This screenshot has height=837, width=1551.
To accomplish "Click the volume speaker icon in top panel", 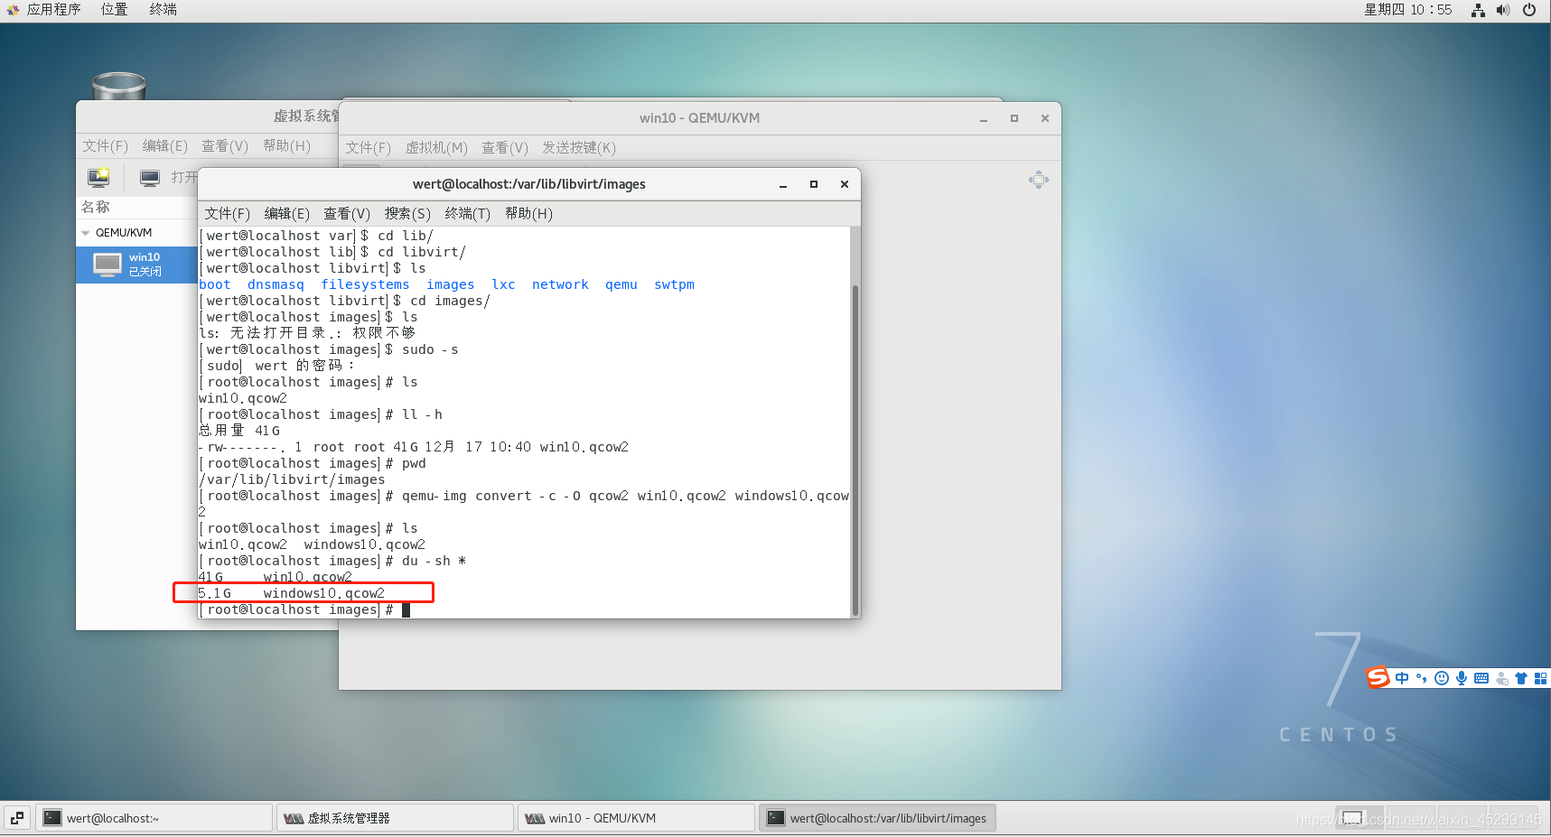I will [x=1503, y=10].
